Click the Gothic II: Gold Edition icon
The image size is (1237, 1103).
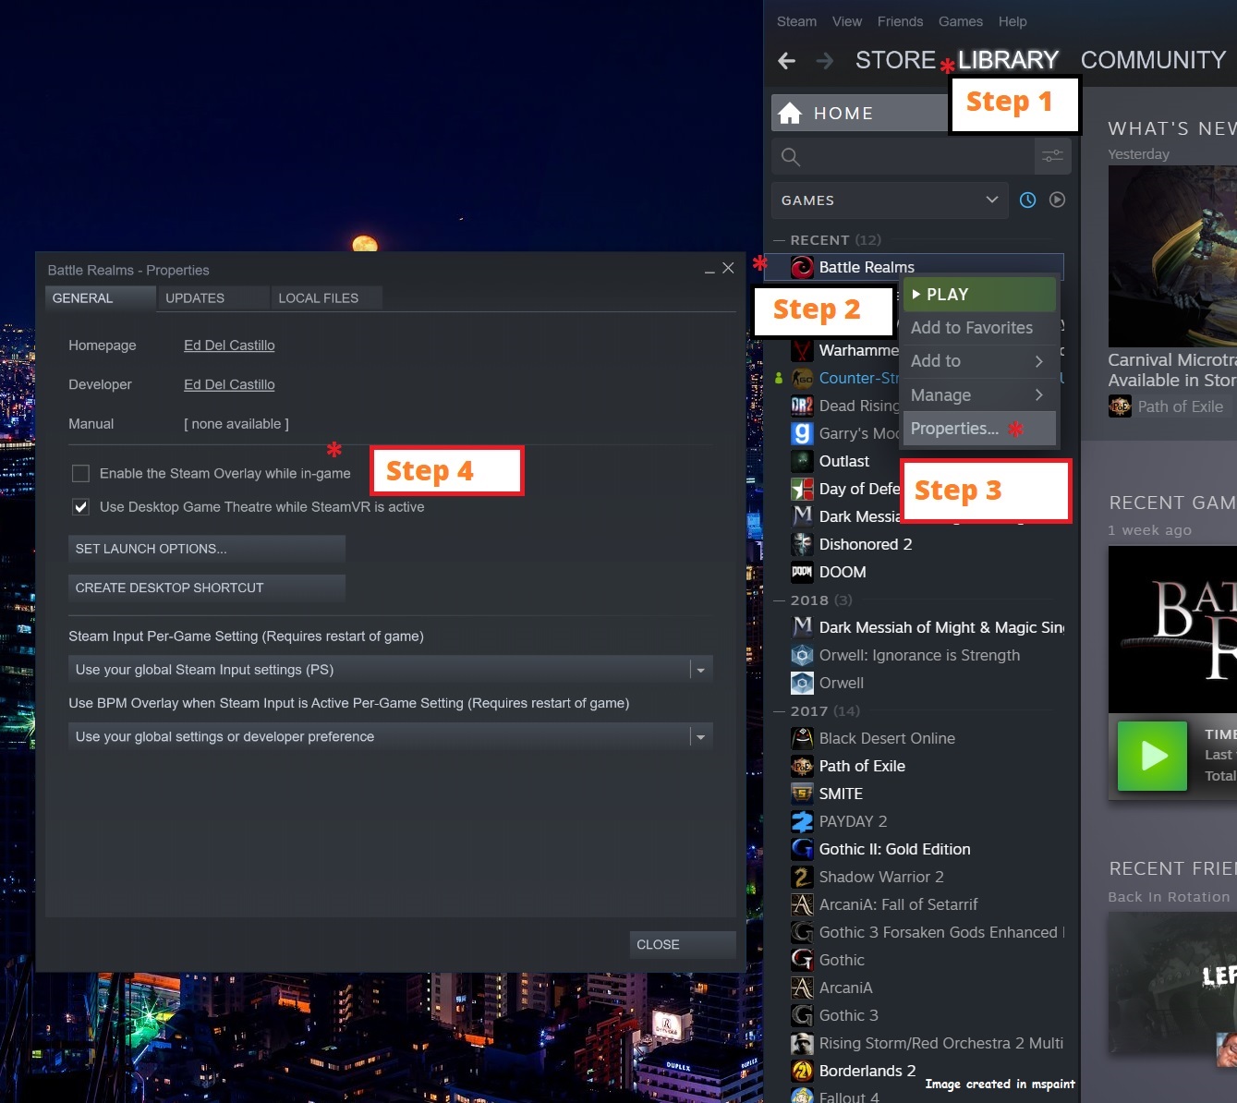tap(802, 849)
